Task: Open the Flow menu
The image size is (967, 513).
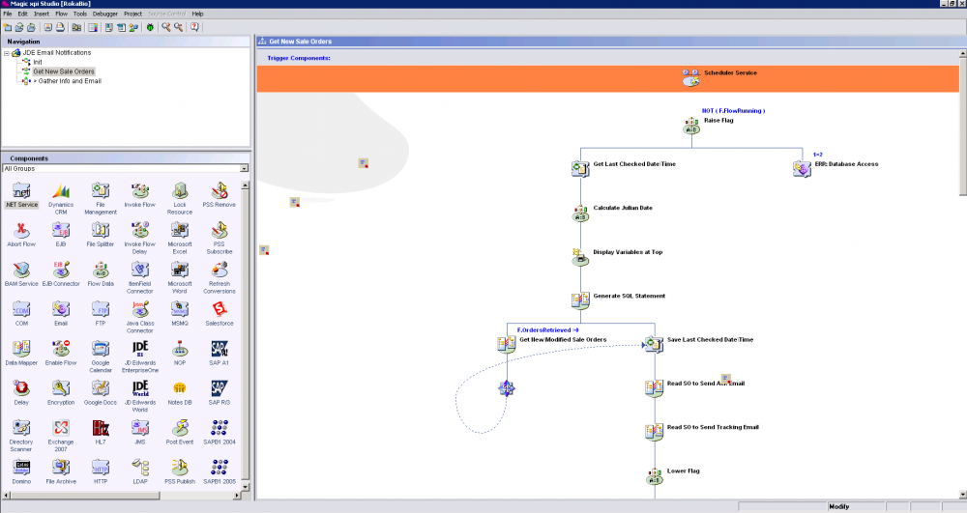Action: [x=62, y=14]
